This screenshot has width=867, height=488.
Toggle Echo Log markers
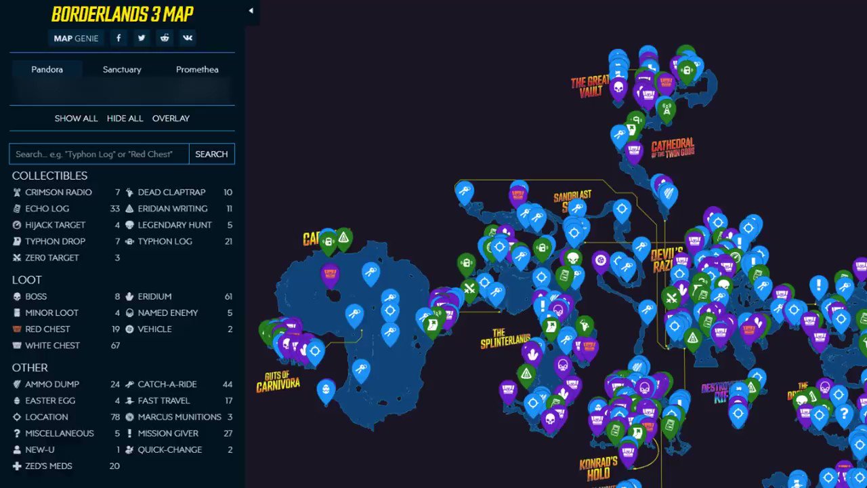coord(66,209)
